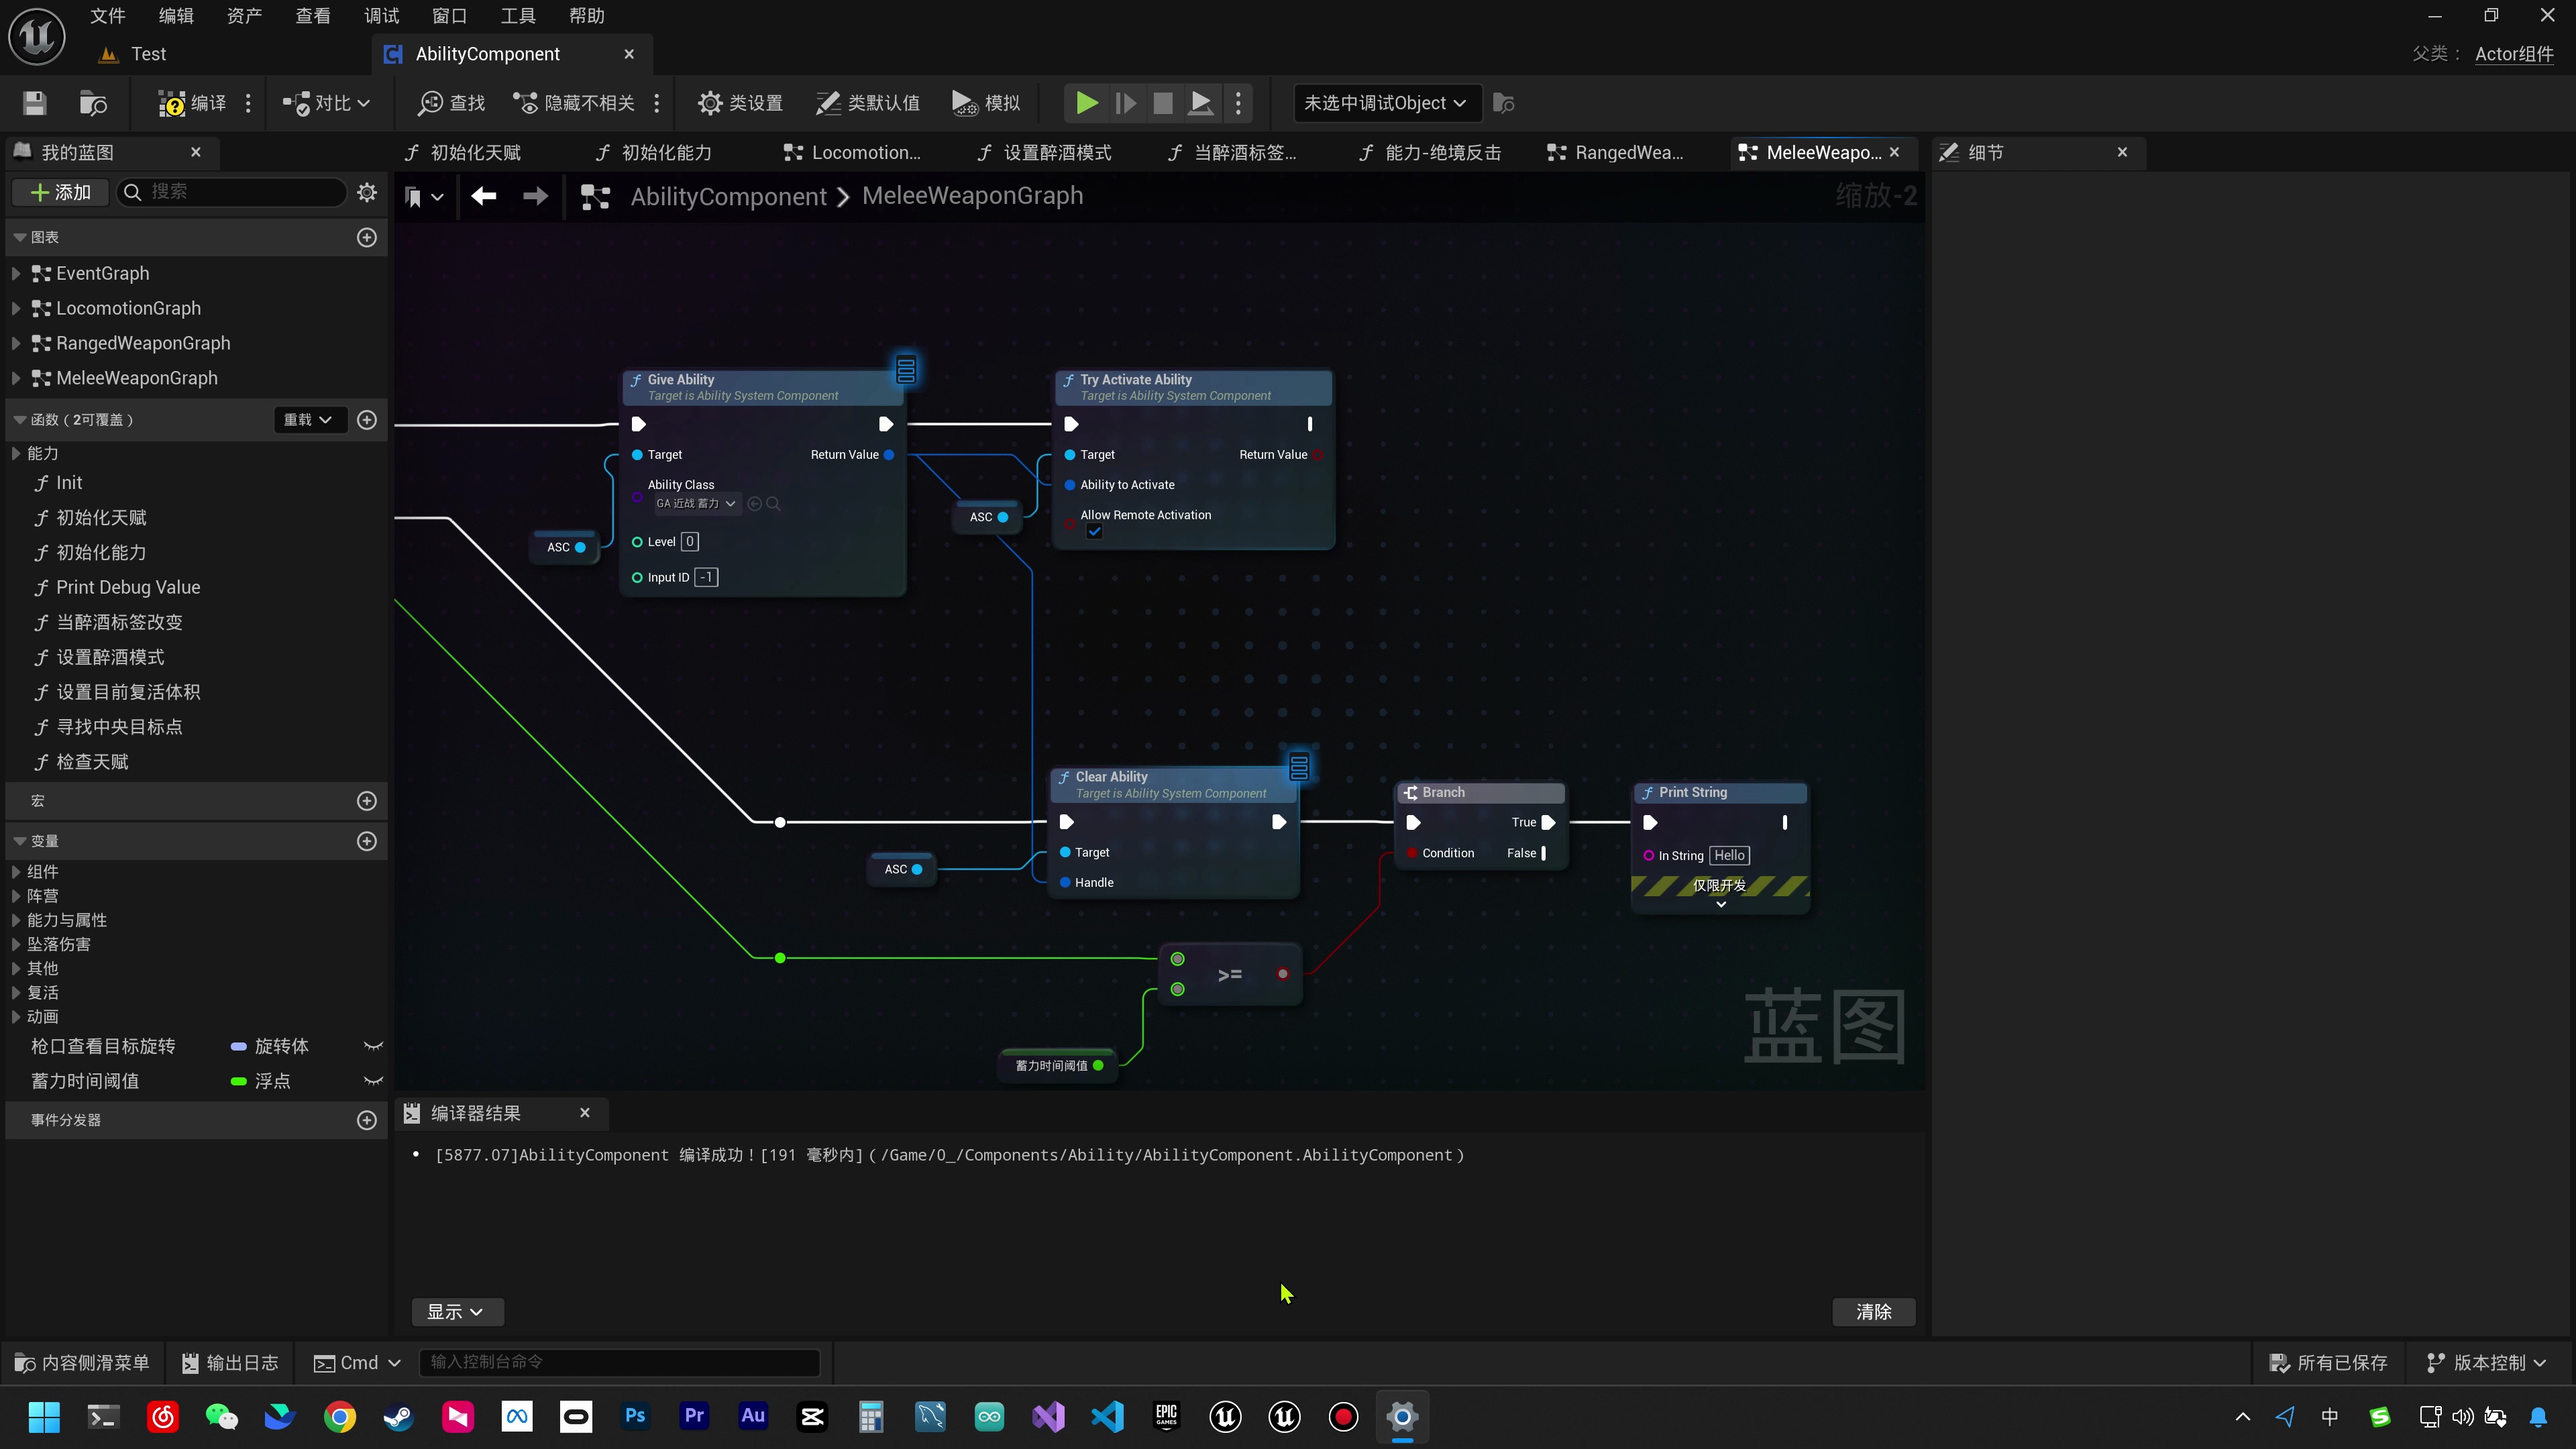2576x1449 pixels.
Task: Launch Chrome from the taskbar
Action: pos(340,1417)
